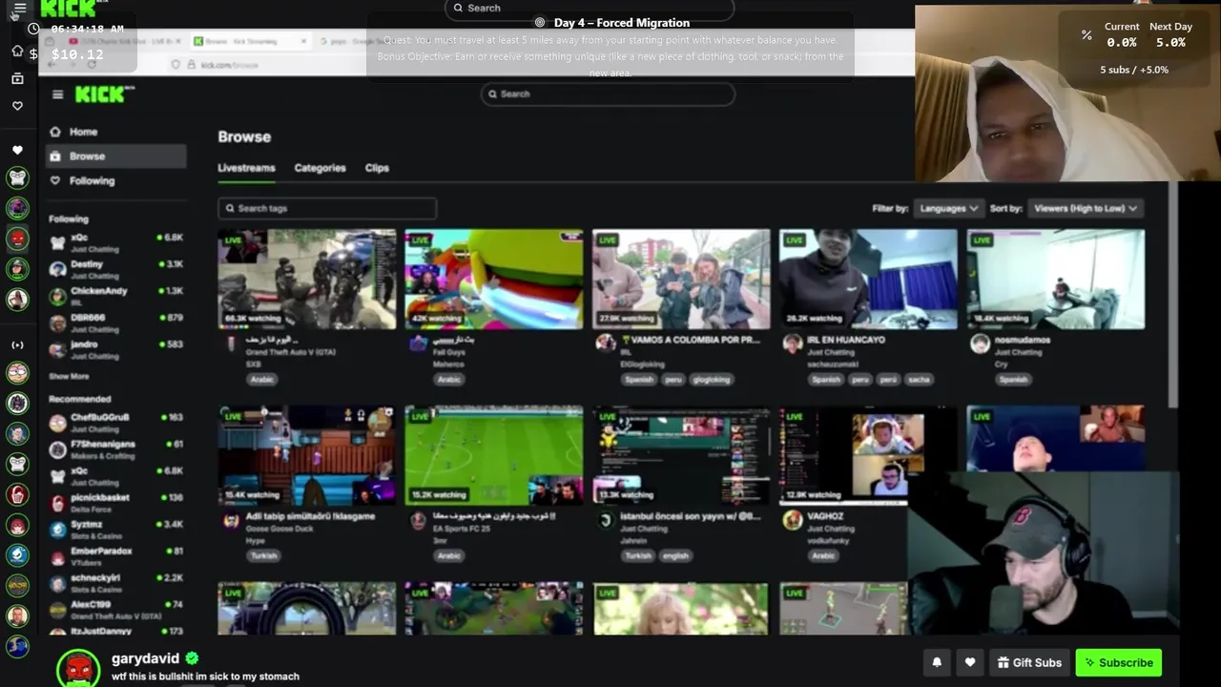Click the Gift Subs button
The height and width of the screenshot is (687, 1221).
(x=1029, y=662)
